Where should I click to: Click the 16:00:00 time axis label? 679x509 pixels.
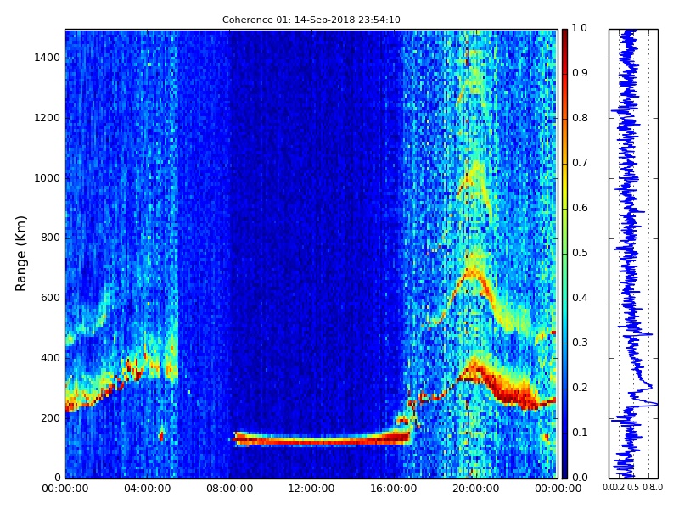tap(394, 489)
